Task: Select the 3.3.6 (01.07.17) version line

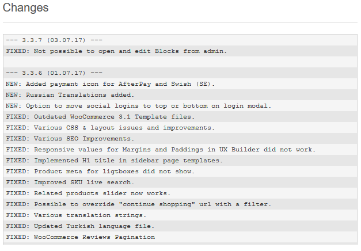Action: pyautogui.click(x=54, y=73)
